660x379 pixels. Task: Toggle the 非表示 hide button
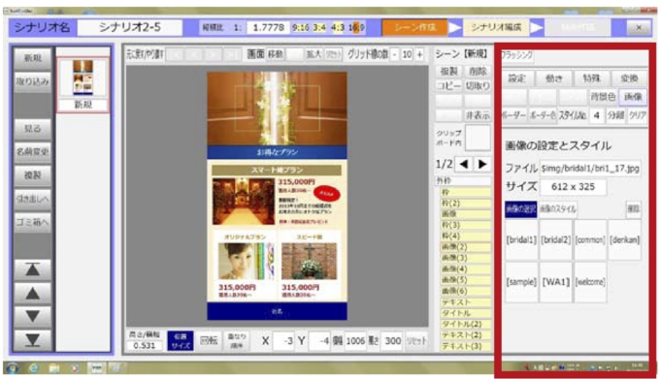point(478,115)
